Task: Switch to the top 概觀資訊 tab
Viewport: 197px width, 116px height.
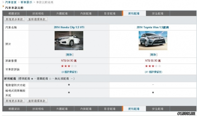Action: pos(14,14)
